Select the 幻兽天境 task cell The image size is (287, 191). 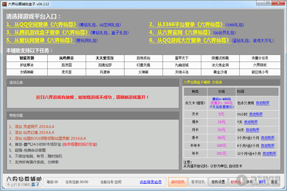[143, 65]
